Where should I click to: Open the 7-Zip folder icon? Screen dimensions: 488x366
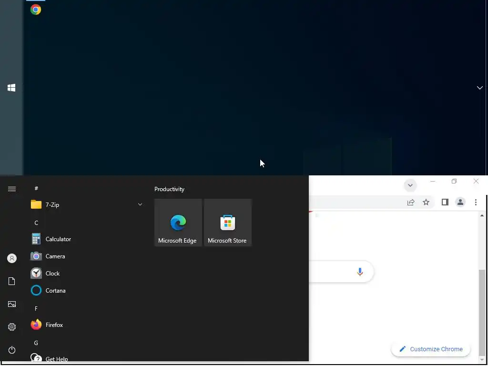click(36, 204)
